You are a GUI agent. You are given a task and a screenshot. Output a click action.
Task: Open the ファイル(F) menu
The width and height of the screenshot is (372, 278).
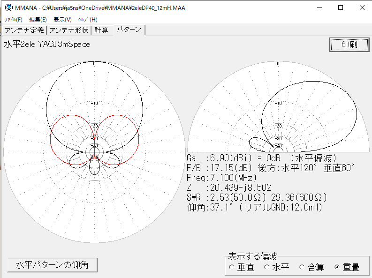click(14, 20)
